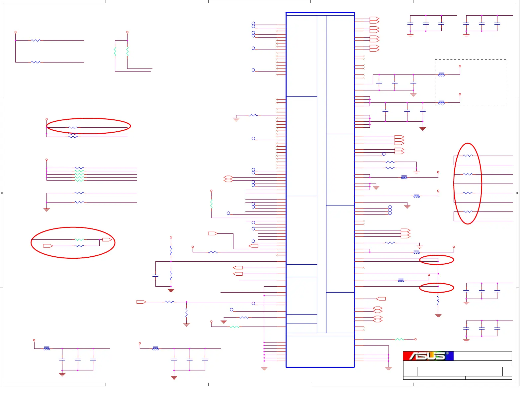Select the lower small red ellipse right of the chip

click(436, 288)
